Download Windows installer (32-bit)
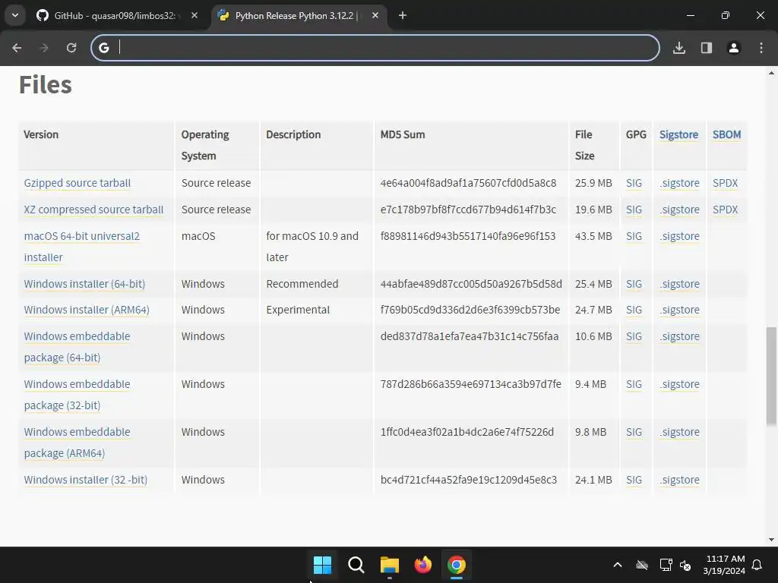This screenshot has height=583, width=778. (86, 480)
